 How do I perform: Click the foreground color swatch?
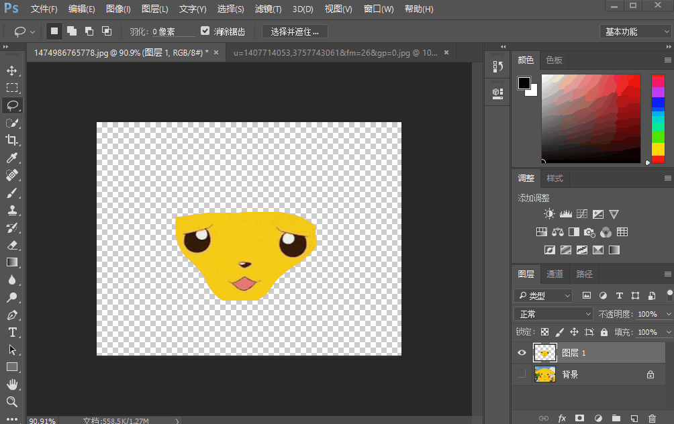coord(524,83)
